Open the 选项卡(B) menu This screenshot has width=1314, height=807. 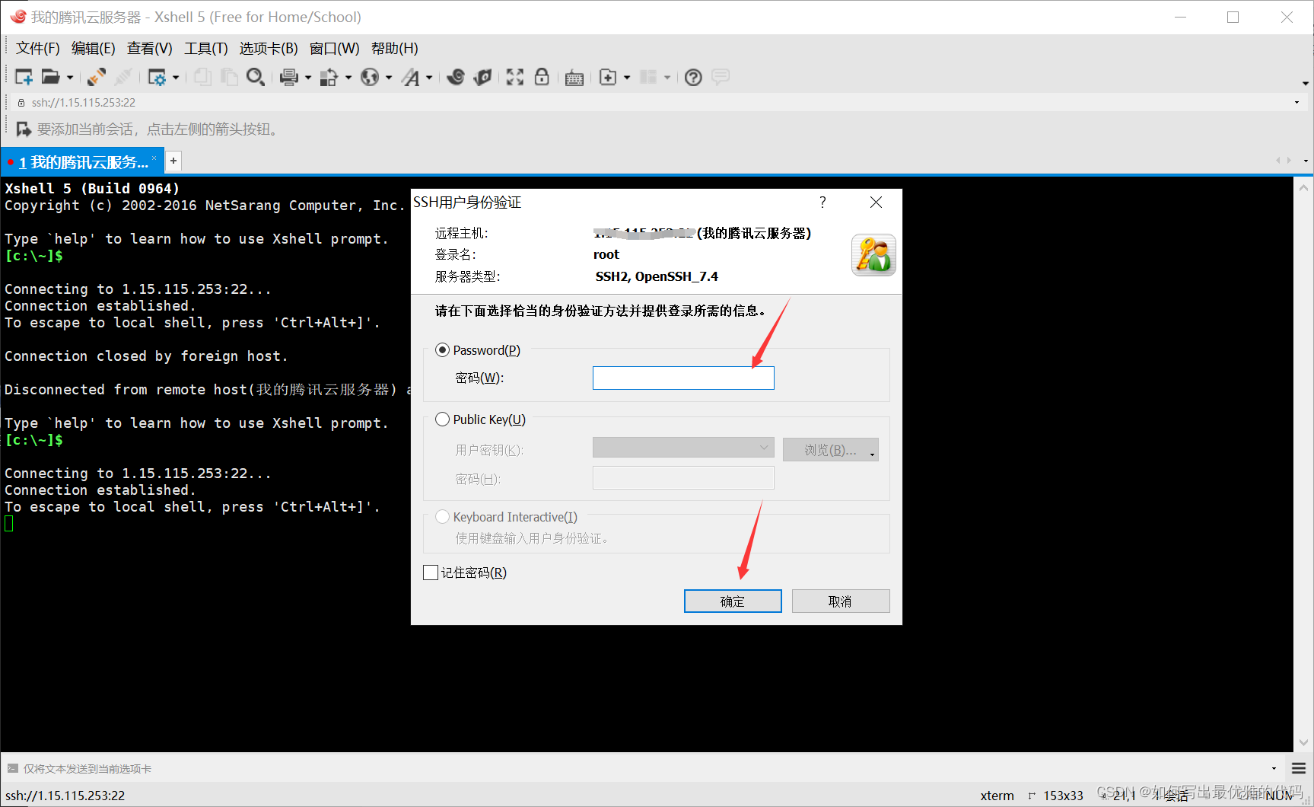[269, 48]
